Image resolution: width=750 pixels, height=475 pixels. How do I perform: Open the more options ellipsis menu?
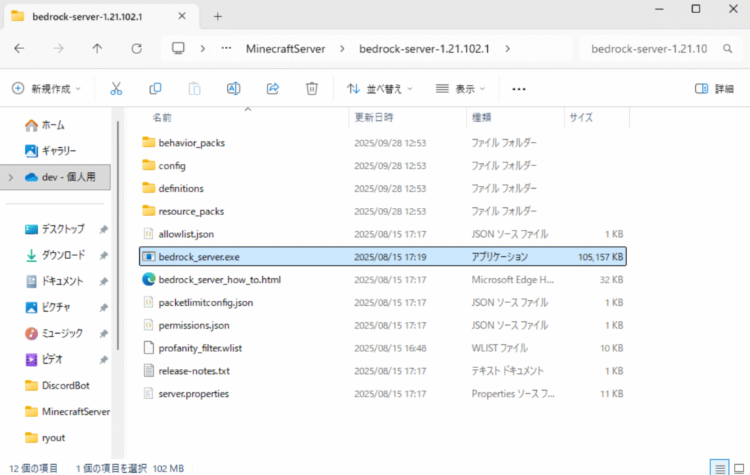coord(519,89)
